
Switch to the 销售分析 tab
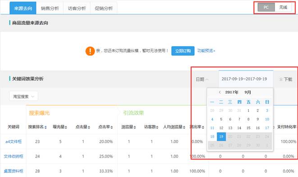coord(50,8)
